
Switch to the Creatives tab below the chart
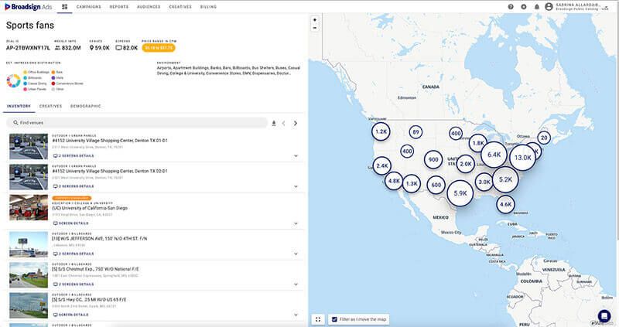50,106
